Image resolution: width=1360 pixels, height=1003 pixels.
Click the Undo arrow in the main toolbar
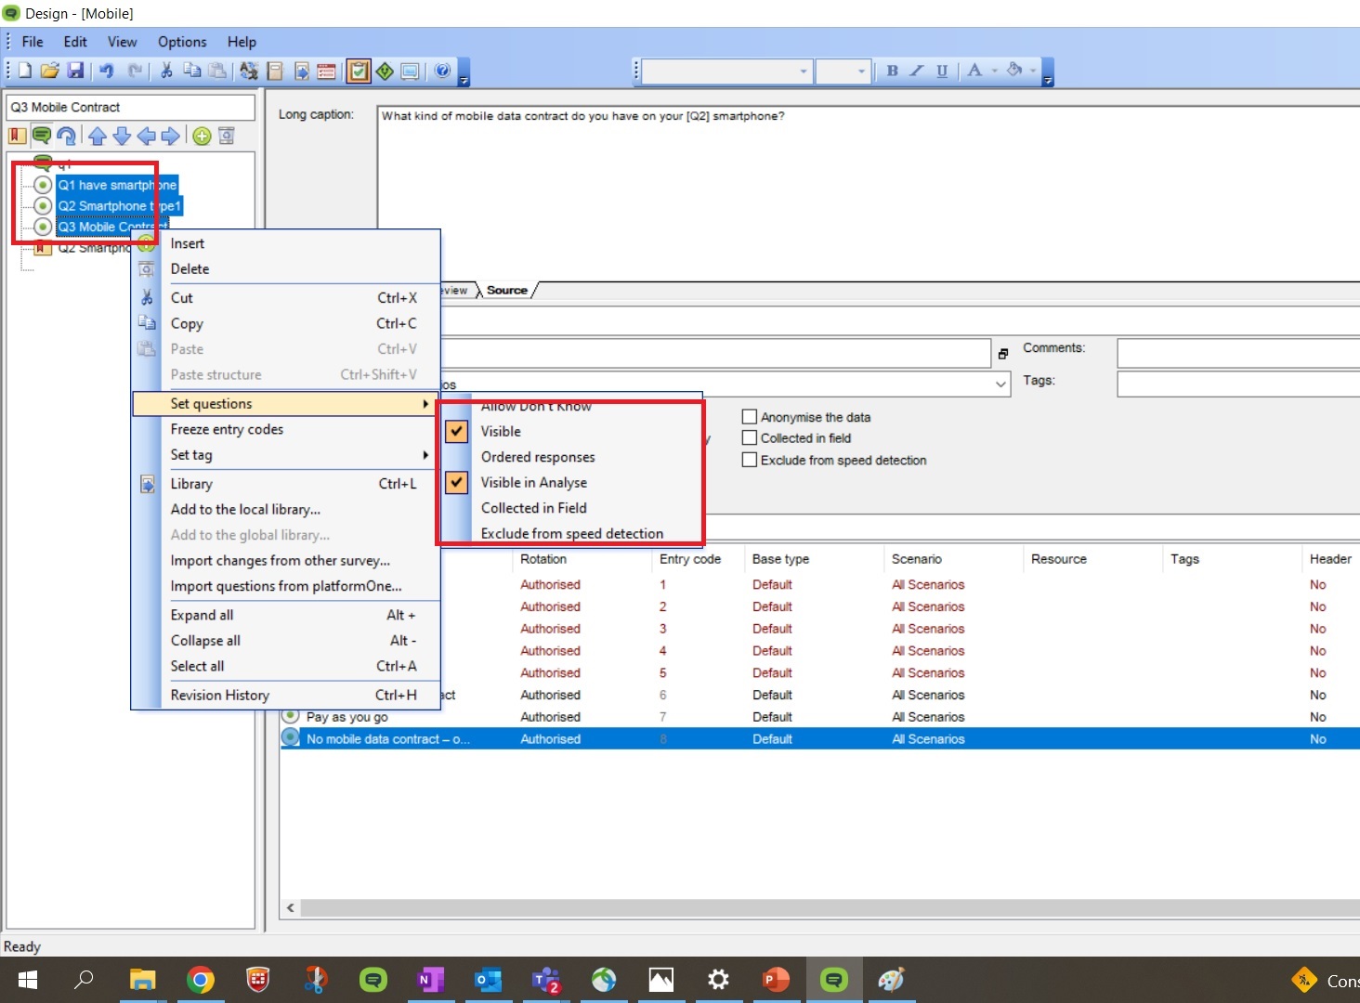107,71
